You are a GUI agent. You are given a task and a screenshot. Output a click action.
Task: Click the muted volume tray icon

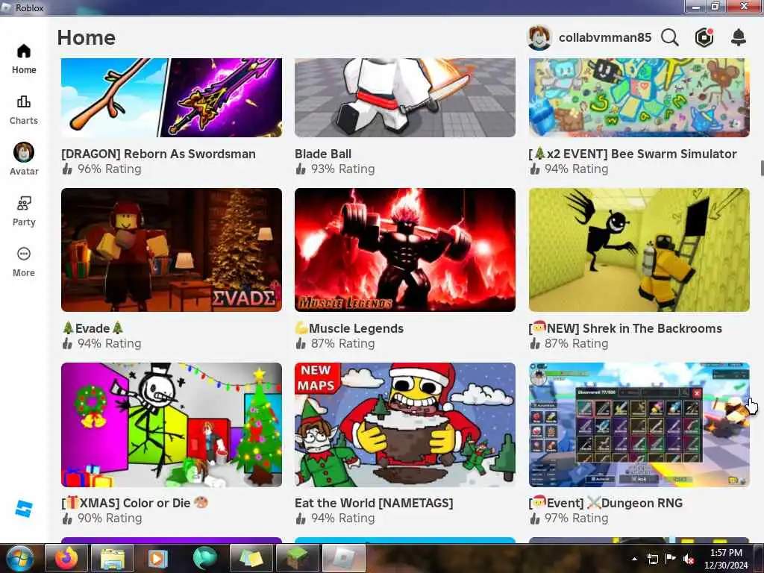pyautogui.click(x=689, y=559)
